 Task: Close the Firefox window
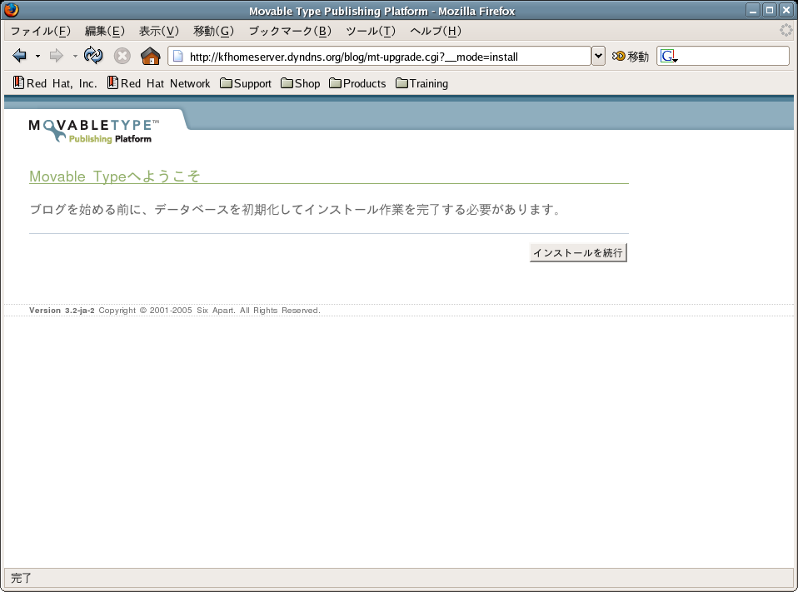click(x=786, y=10)
